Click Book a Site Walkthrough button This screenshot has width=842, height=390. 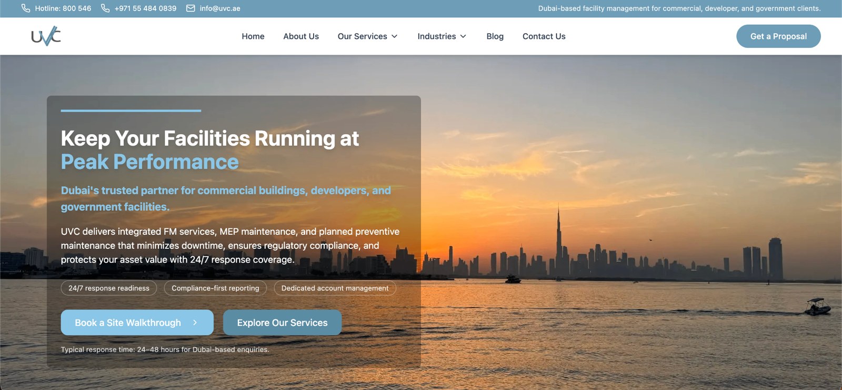tap(137, 323)
